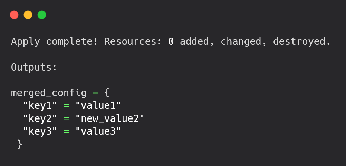Click the "Outputs:" heading
Viewport: 346px width, 166px height.
coord(34,67)
